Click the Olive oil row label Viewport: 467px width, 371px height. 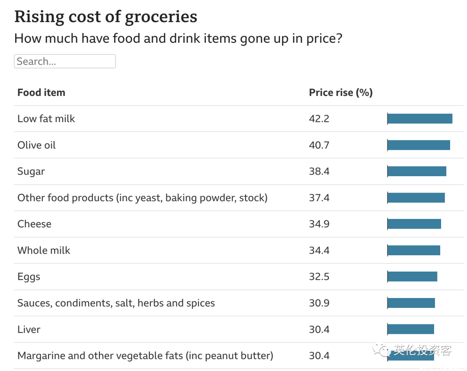[37, 145]
